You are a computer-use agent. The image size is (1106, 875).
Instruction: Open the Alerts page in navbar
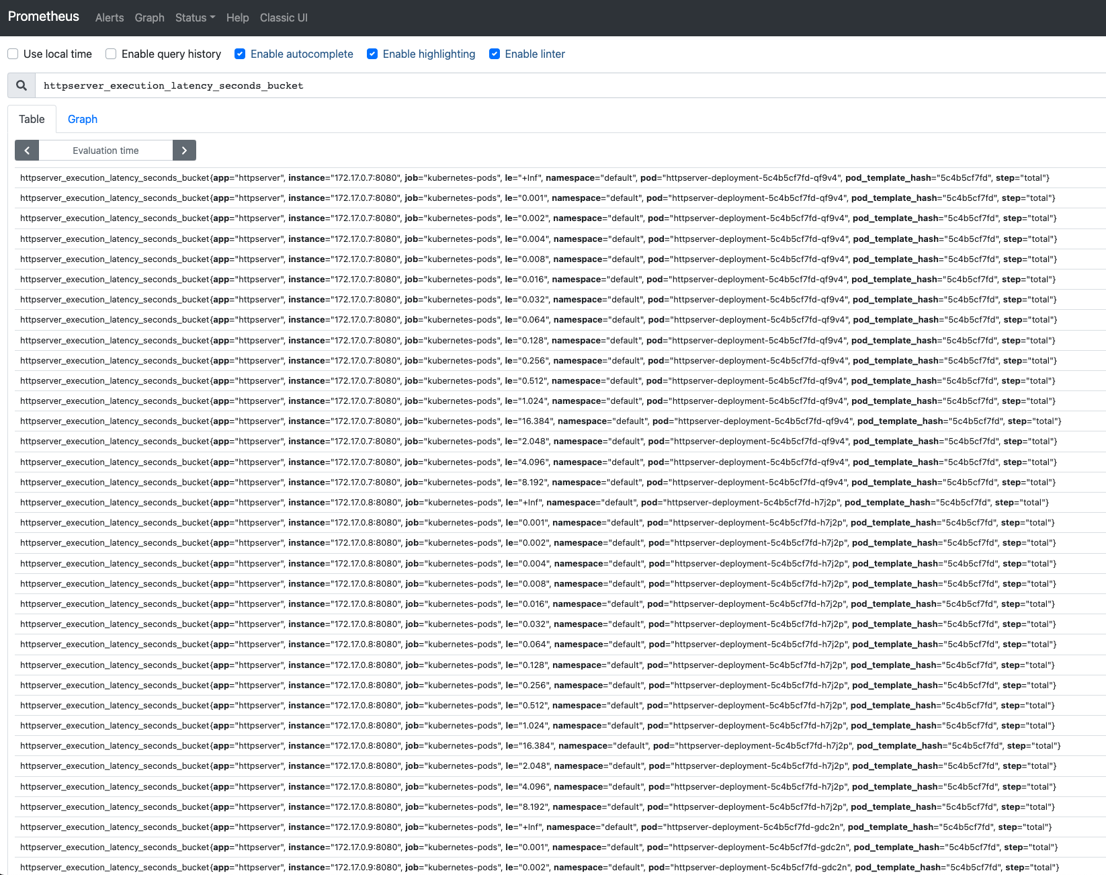coord(110,17)
